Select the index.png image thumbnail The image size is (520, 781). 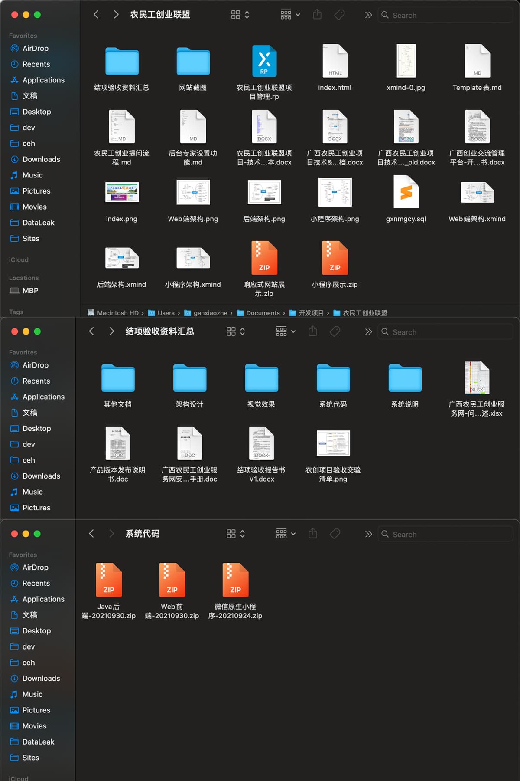(122, 192)
